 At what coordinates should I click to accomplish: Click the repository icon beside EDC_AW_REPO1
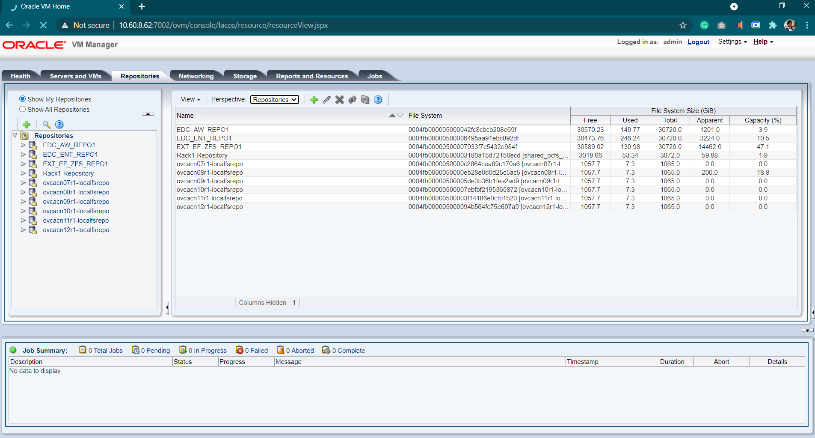(33, 145)
